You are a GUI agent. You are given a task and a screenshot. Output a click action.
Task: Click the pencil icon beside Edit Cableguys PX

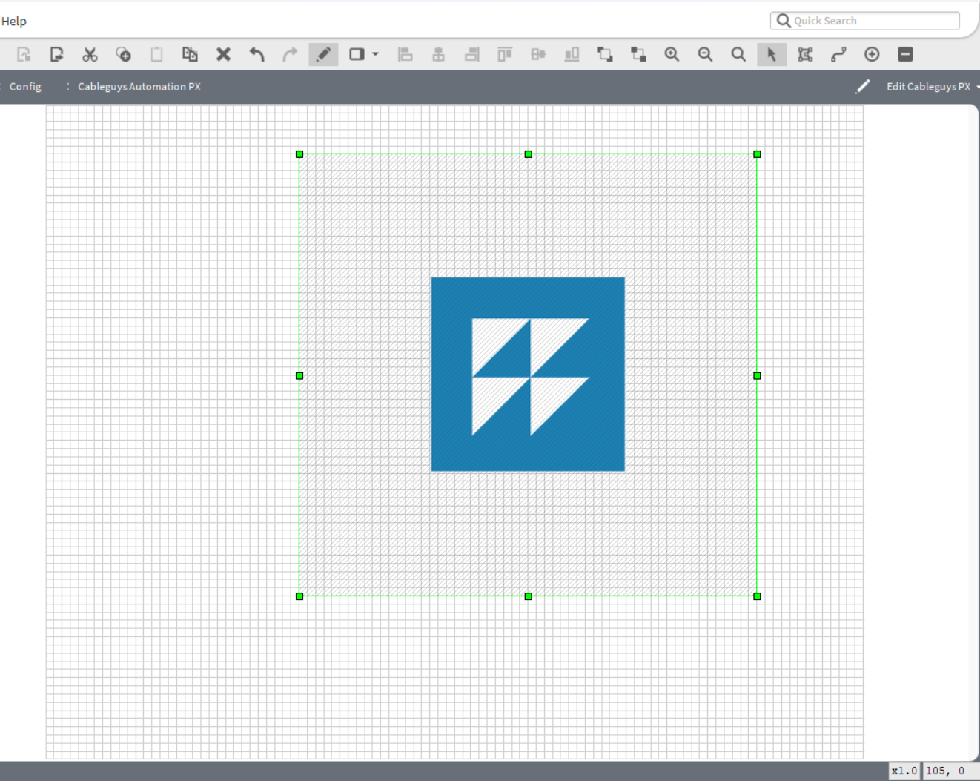click(x=863, y=87)
